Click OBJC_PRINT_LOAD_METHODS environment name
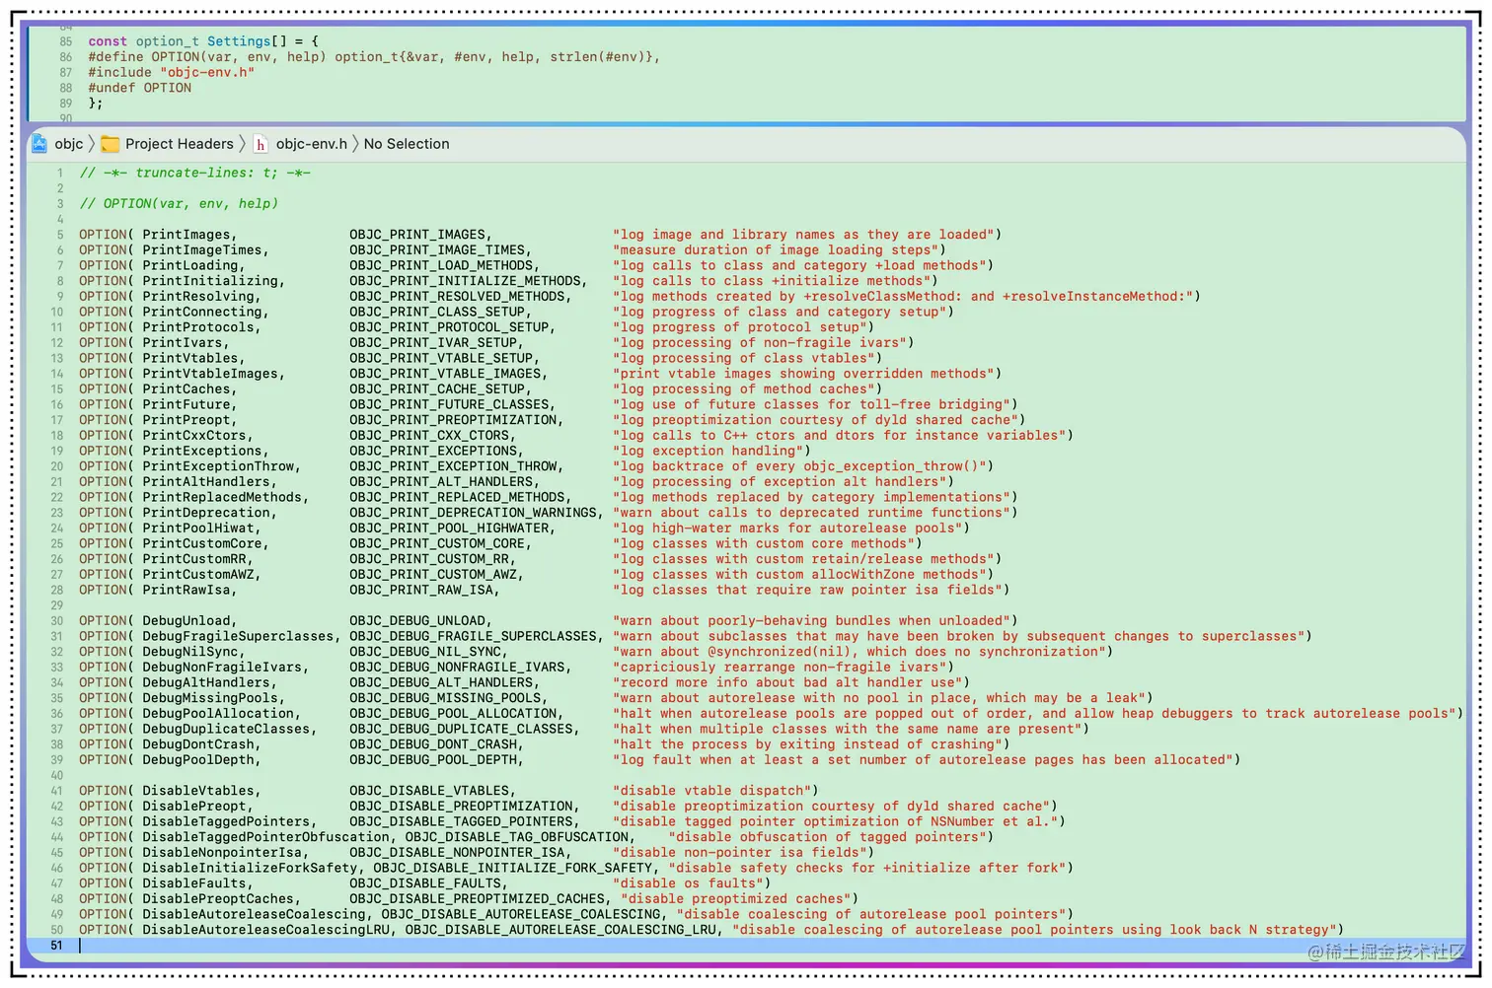 pyautogui.click(x=442, y=265)
